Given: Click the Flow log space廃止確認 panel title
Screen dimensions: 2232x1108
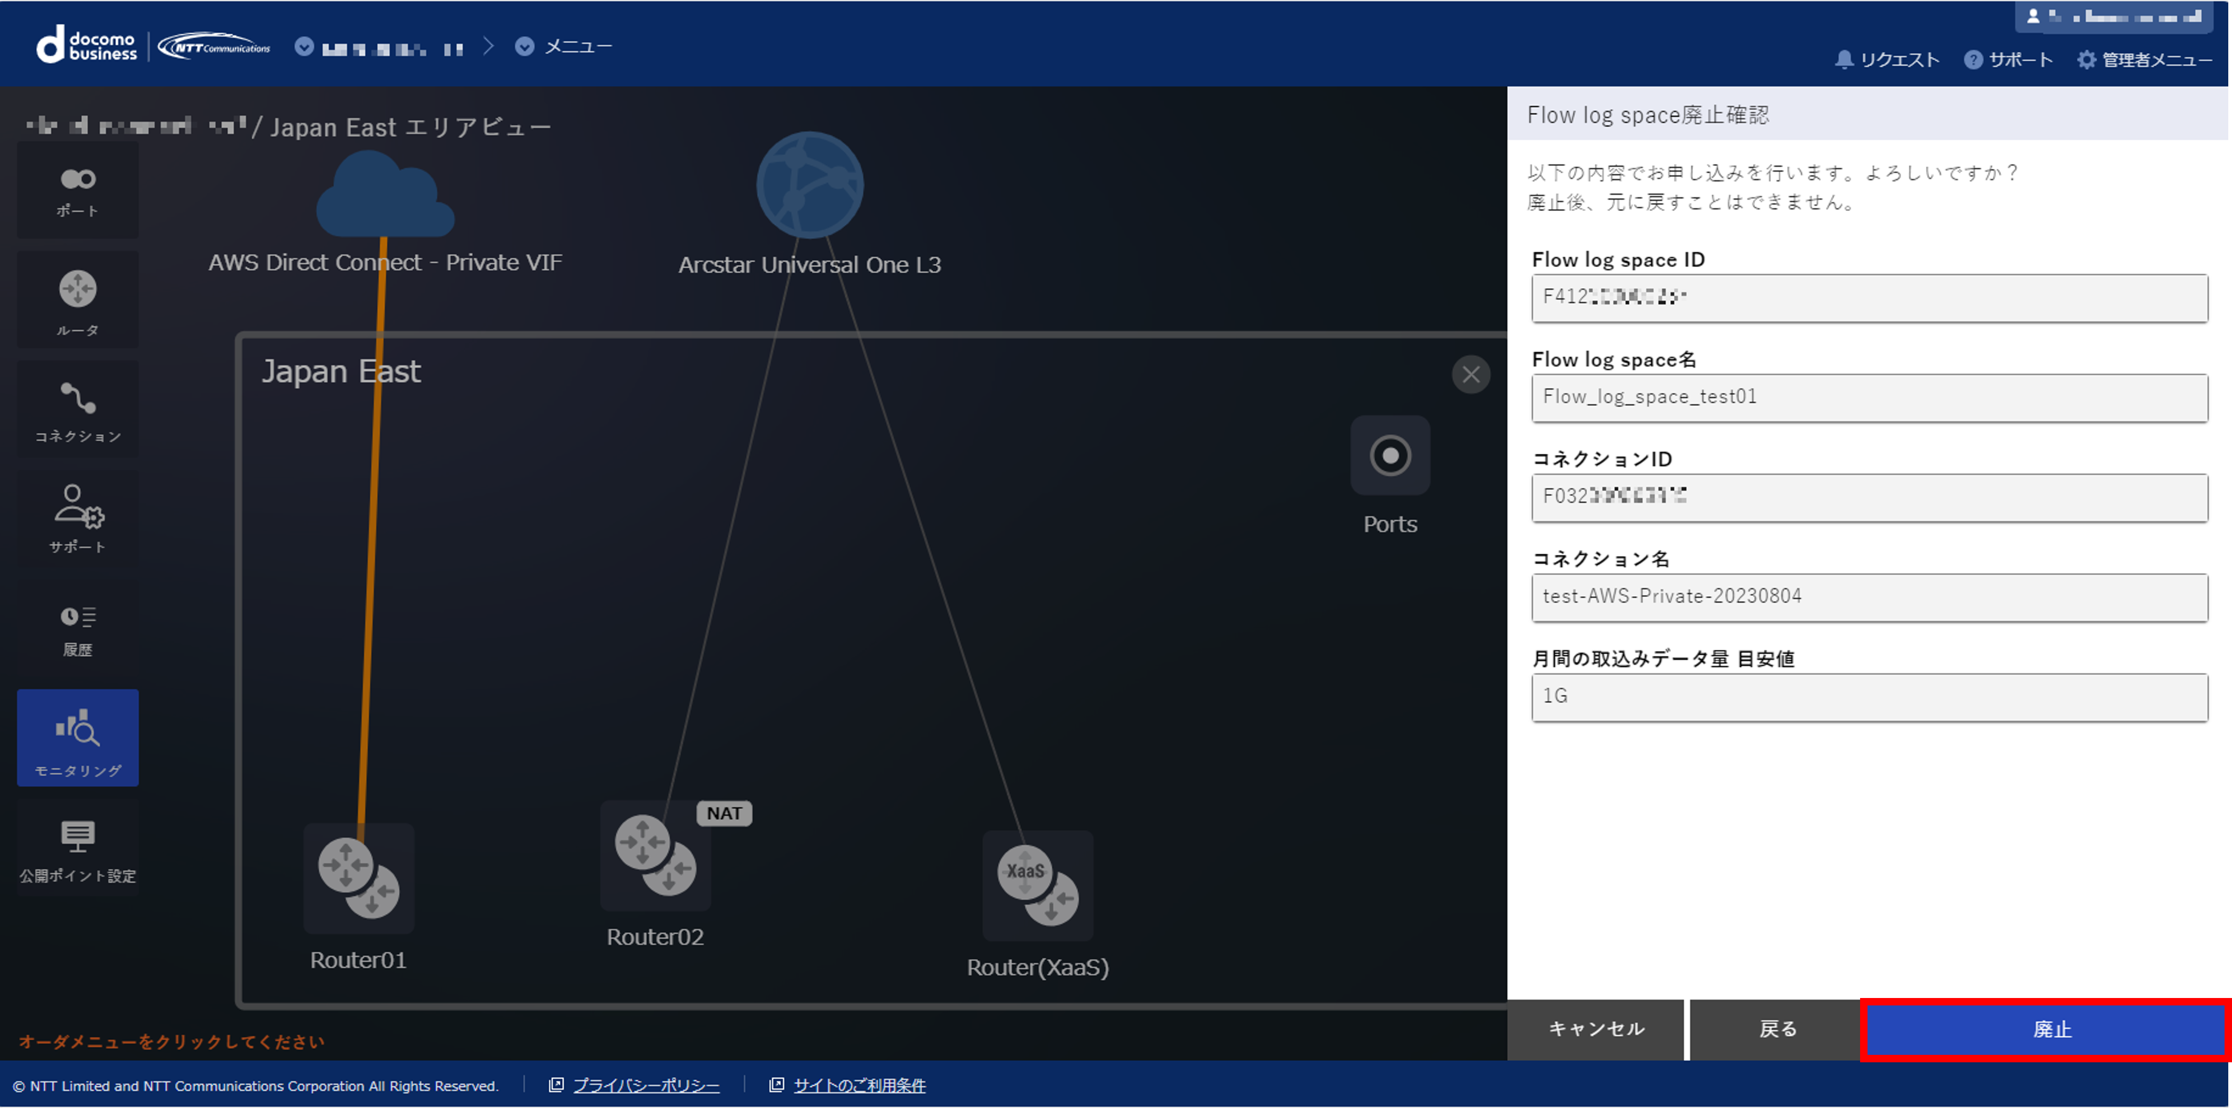Looking at the screenshot, I should click(1648, 114).
